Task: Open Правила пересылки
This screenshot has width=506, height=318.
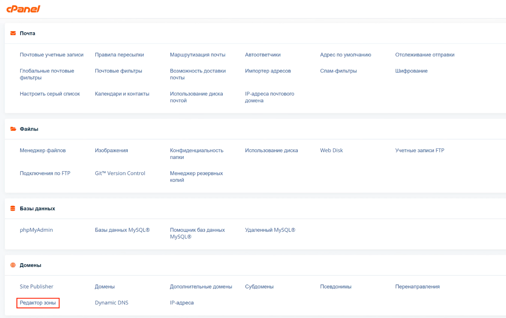Action: (x=119, y=55)
